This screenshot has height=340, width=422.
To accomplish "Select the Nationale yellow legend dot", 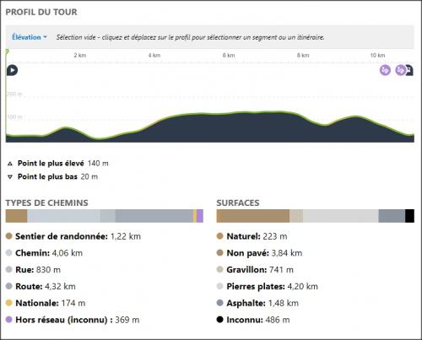I will pyautogui.click(x=9, y=303).
